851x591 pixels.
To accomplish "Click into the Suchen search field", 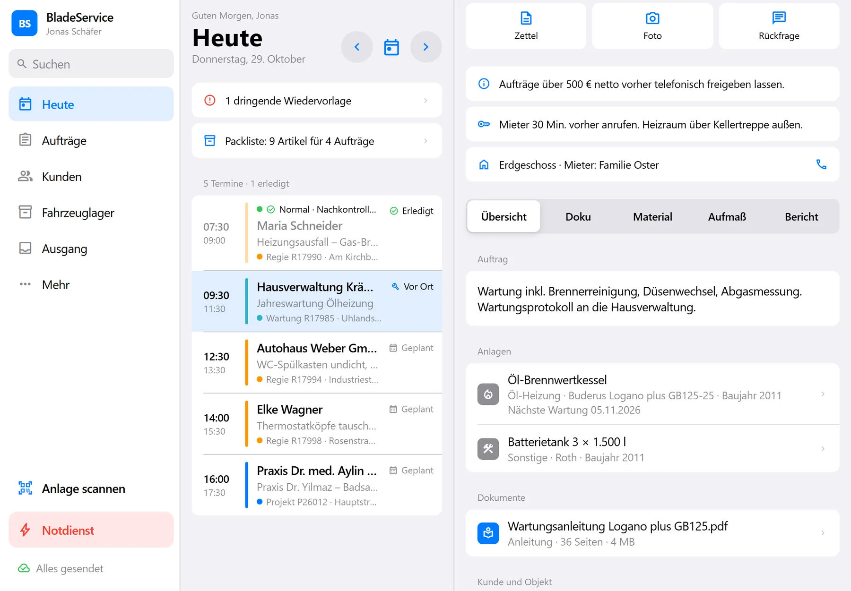I will click(x=91, y=64).
